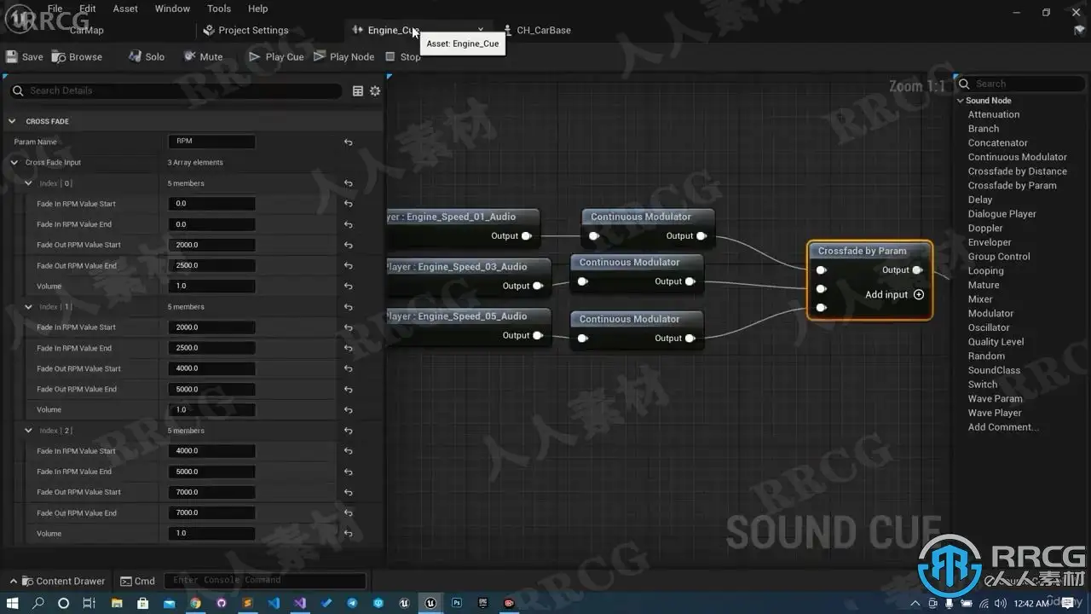1091x614 pixels.
Task: Reset Param Name to default
Action: 348,142
